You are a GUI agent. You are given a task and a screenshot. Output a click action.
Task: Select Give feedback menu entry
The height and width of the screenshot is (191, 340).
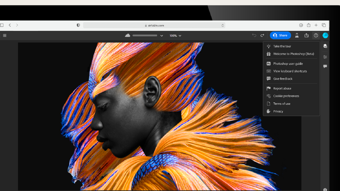coord(291,79)
